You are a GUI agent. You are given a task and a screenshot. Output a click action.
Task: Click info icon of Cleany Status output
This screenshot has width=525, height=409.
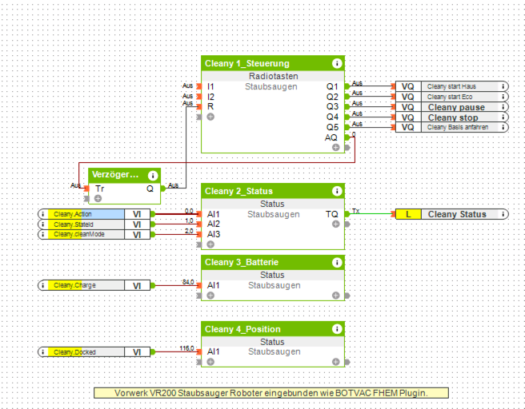click(503, 214)
